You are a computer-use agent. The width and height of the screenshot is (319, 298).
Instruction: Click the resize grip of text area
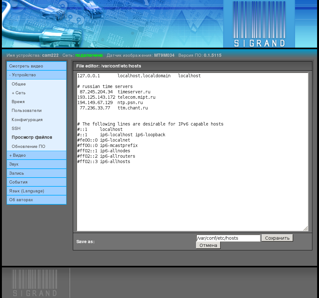coord(305,228)
